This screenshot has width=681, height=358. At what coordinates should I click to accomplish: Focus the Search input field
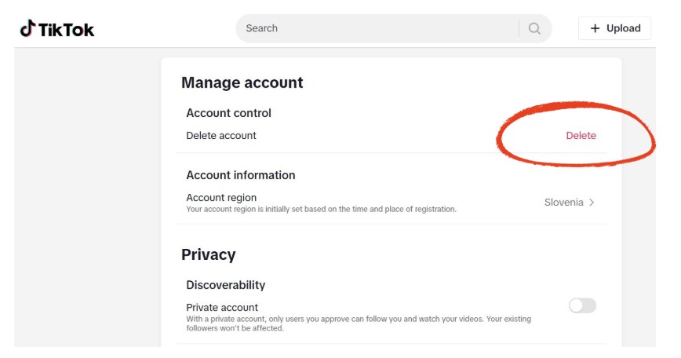pyautogui.click(x=377, y=28)
